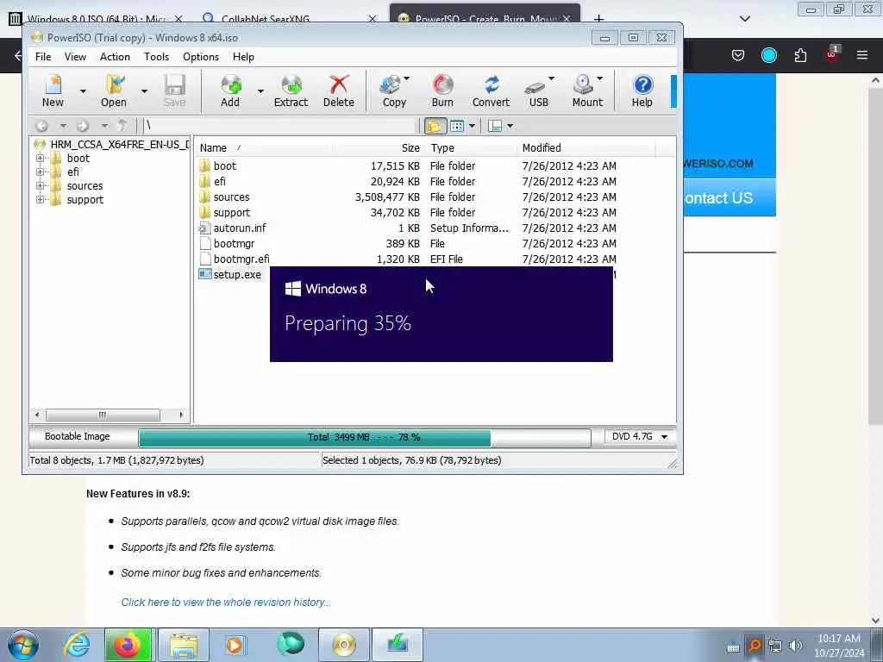Click Contact US in browser page
This screenshot has height=662, width=883.
click(x=719, y=198)
